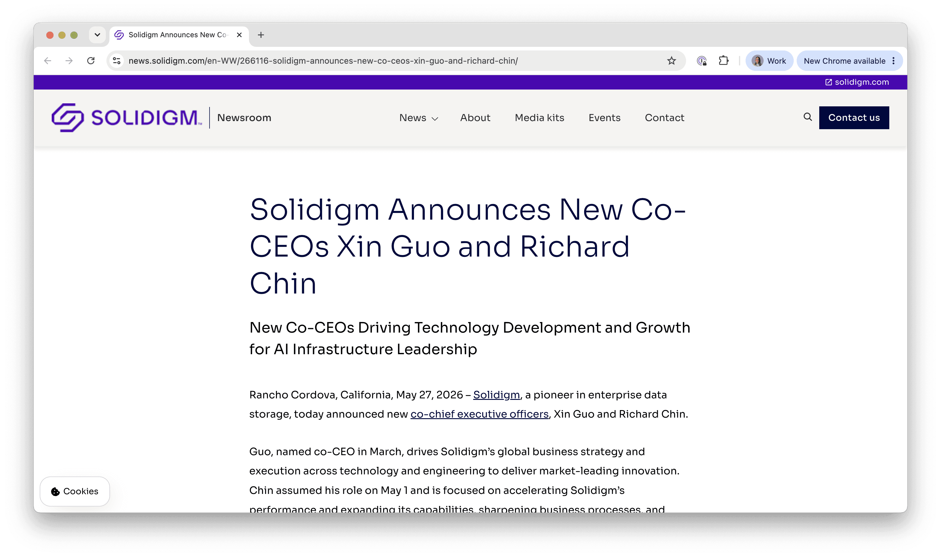
Task: Open the co-chief executive officers link
Action: 479,414
